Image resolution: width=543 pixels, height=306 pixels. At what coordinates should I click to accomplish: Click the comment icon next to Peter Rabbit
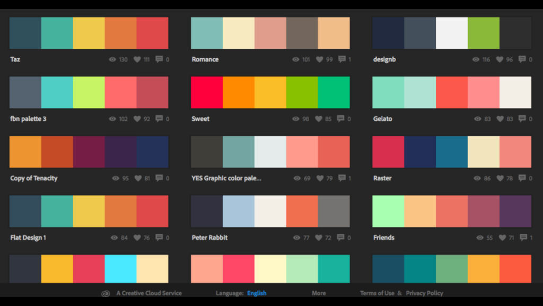[340, 238]
